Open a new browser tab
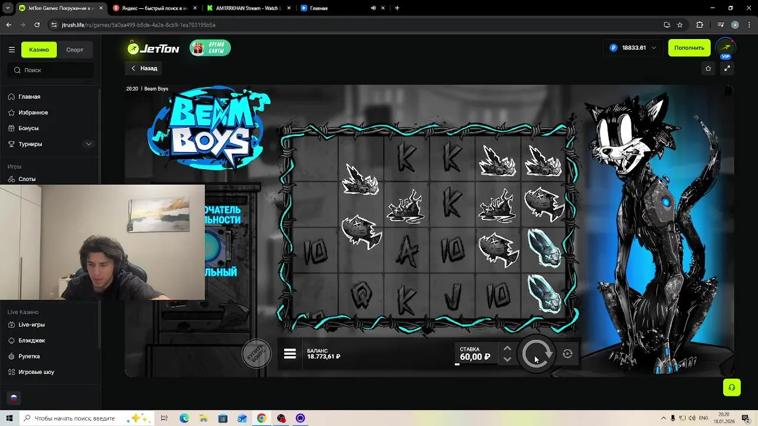The image size is (758, 426). click(x=397, y=8)
